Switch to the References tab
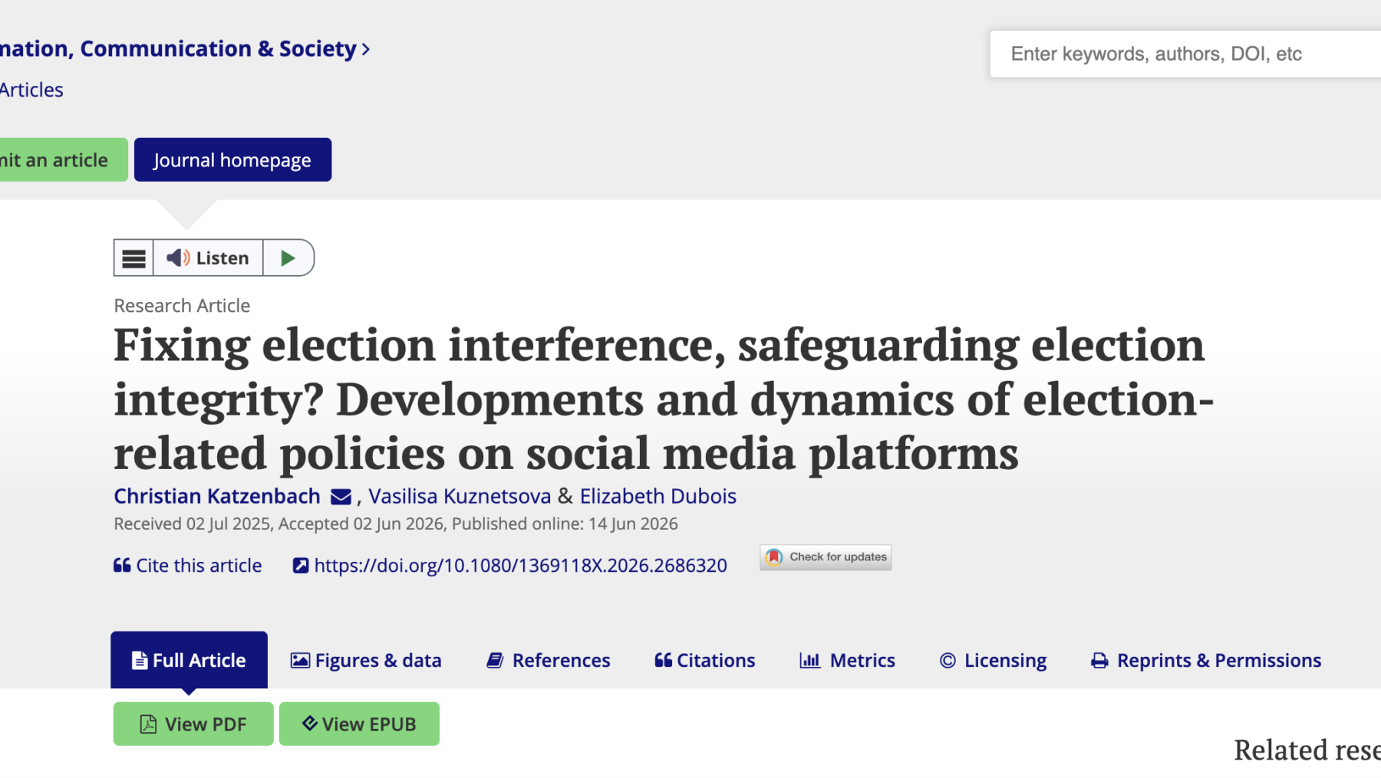The height and width of the screenshot is (778, 1381). point(549,660)
